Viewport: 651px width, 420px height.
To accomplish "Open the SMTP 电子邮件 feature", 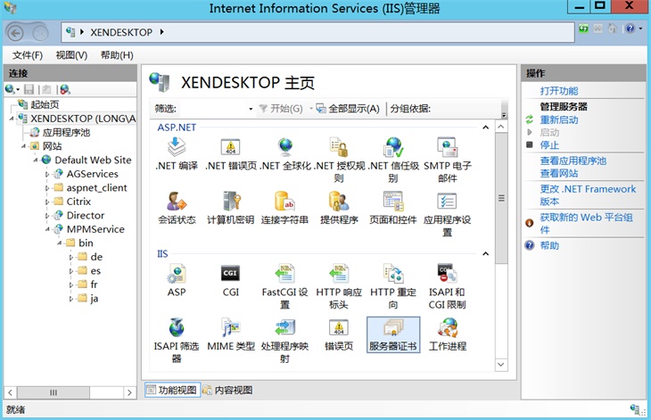I will [447, 161].
